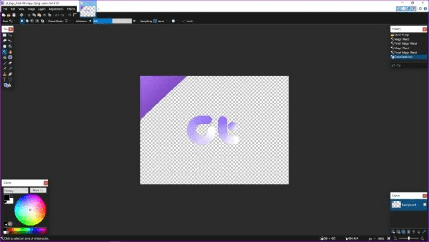Close the History panel

(425, 29)
